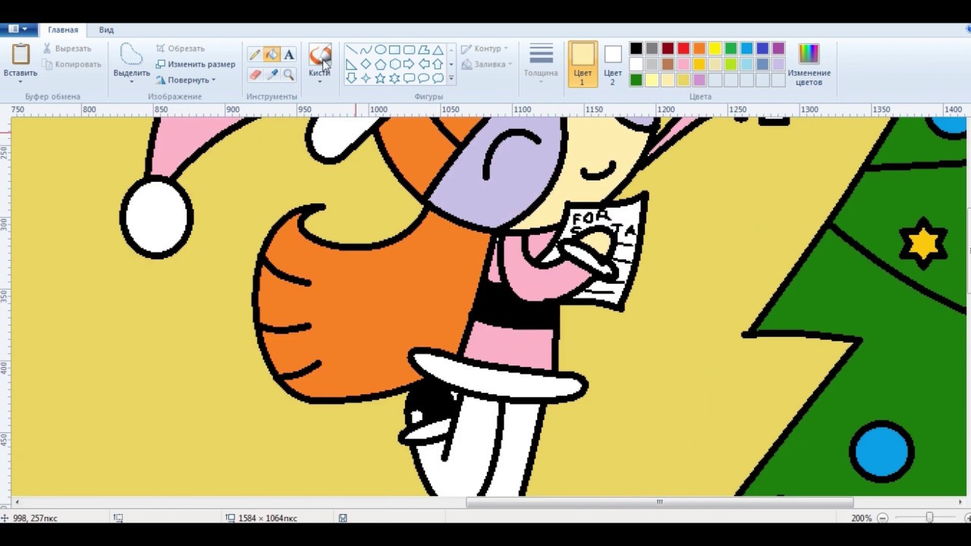971x546 pixels.
Task: Click the Вставить clipboard icon
Action: pos(20,55)
